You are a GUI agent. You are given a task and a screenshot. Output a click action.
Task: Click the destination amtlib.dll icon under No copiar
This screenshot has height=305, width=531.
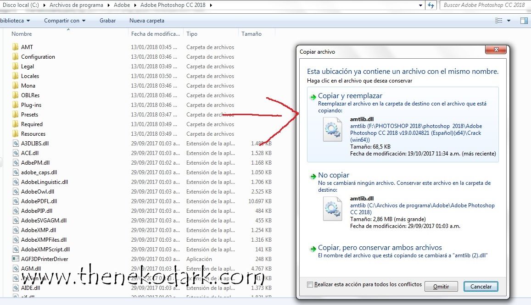point(333,209)
